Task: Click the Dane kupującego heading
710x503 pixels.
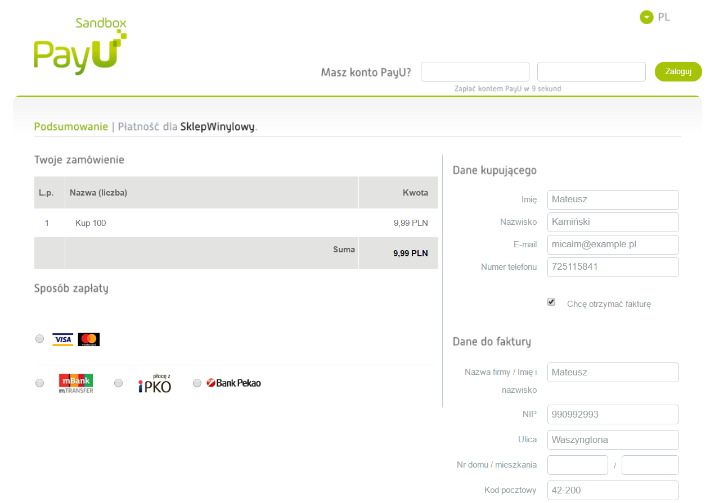Action: click(x=495, y=170)
